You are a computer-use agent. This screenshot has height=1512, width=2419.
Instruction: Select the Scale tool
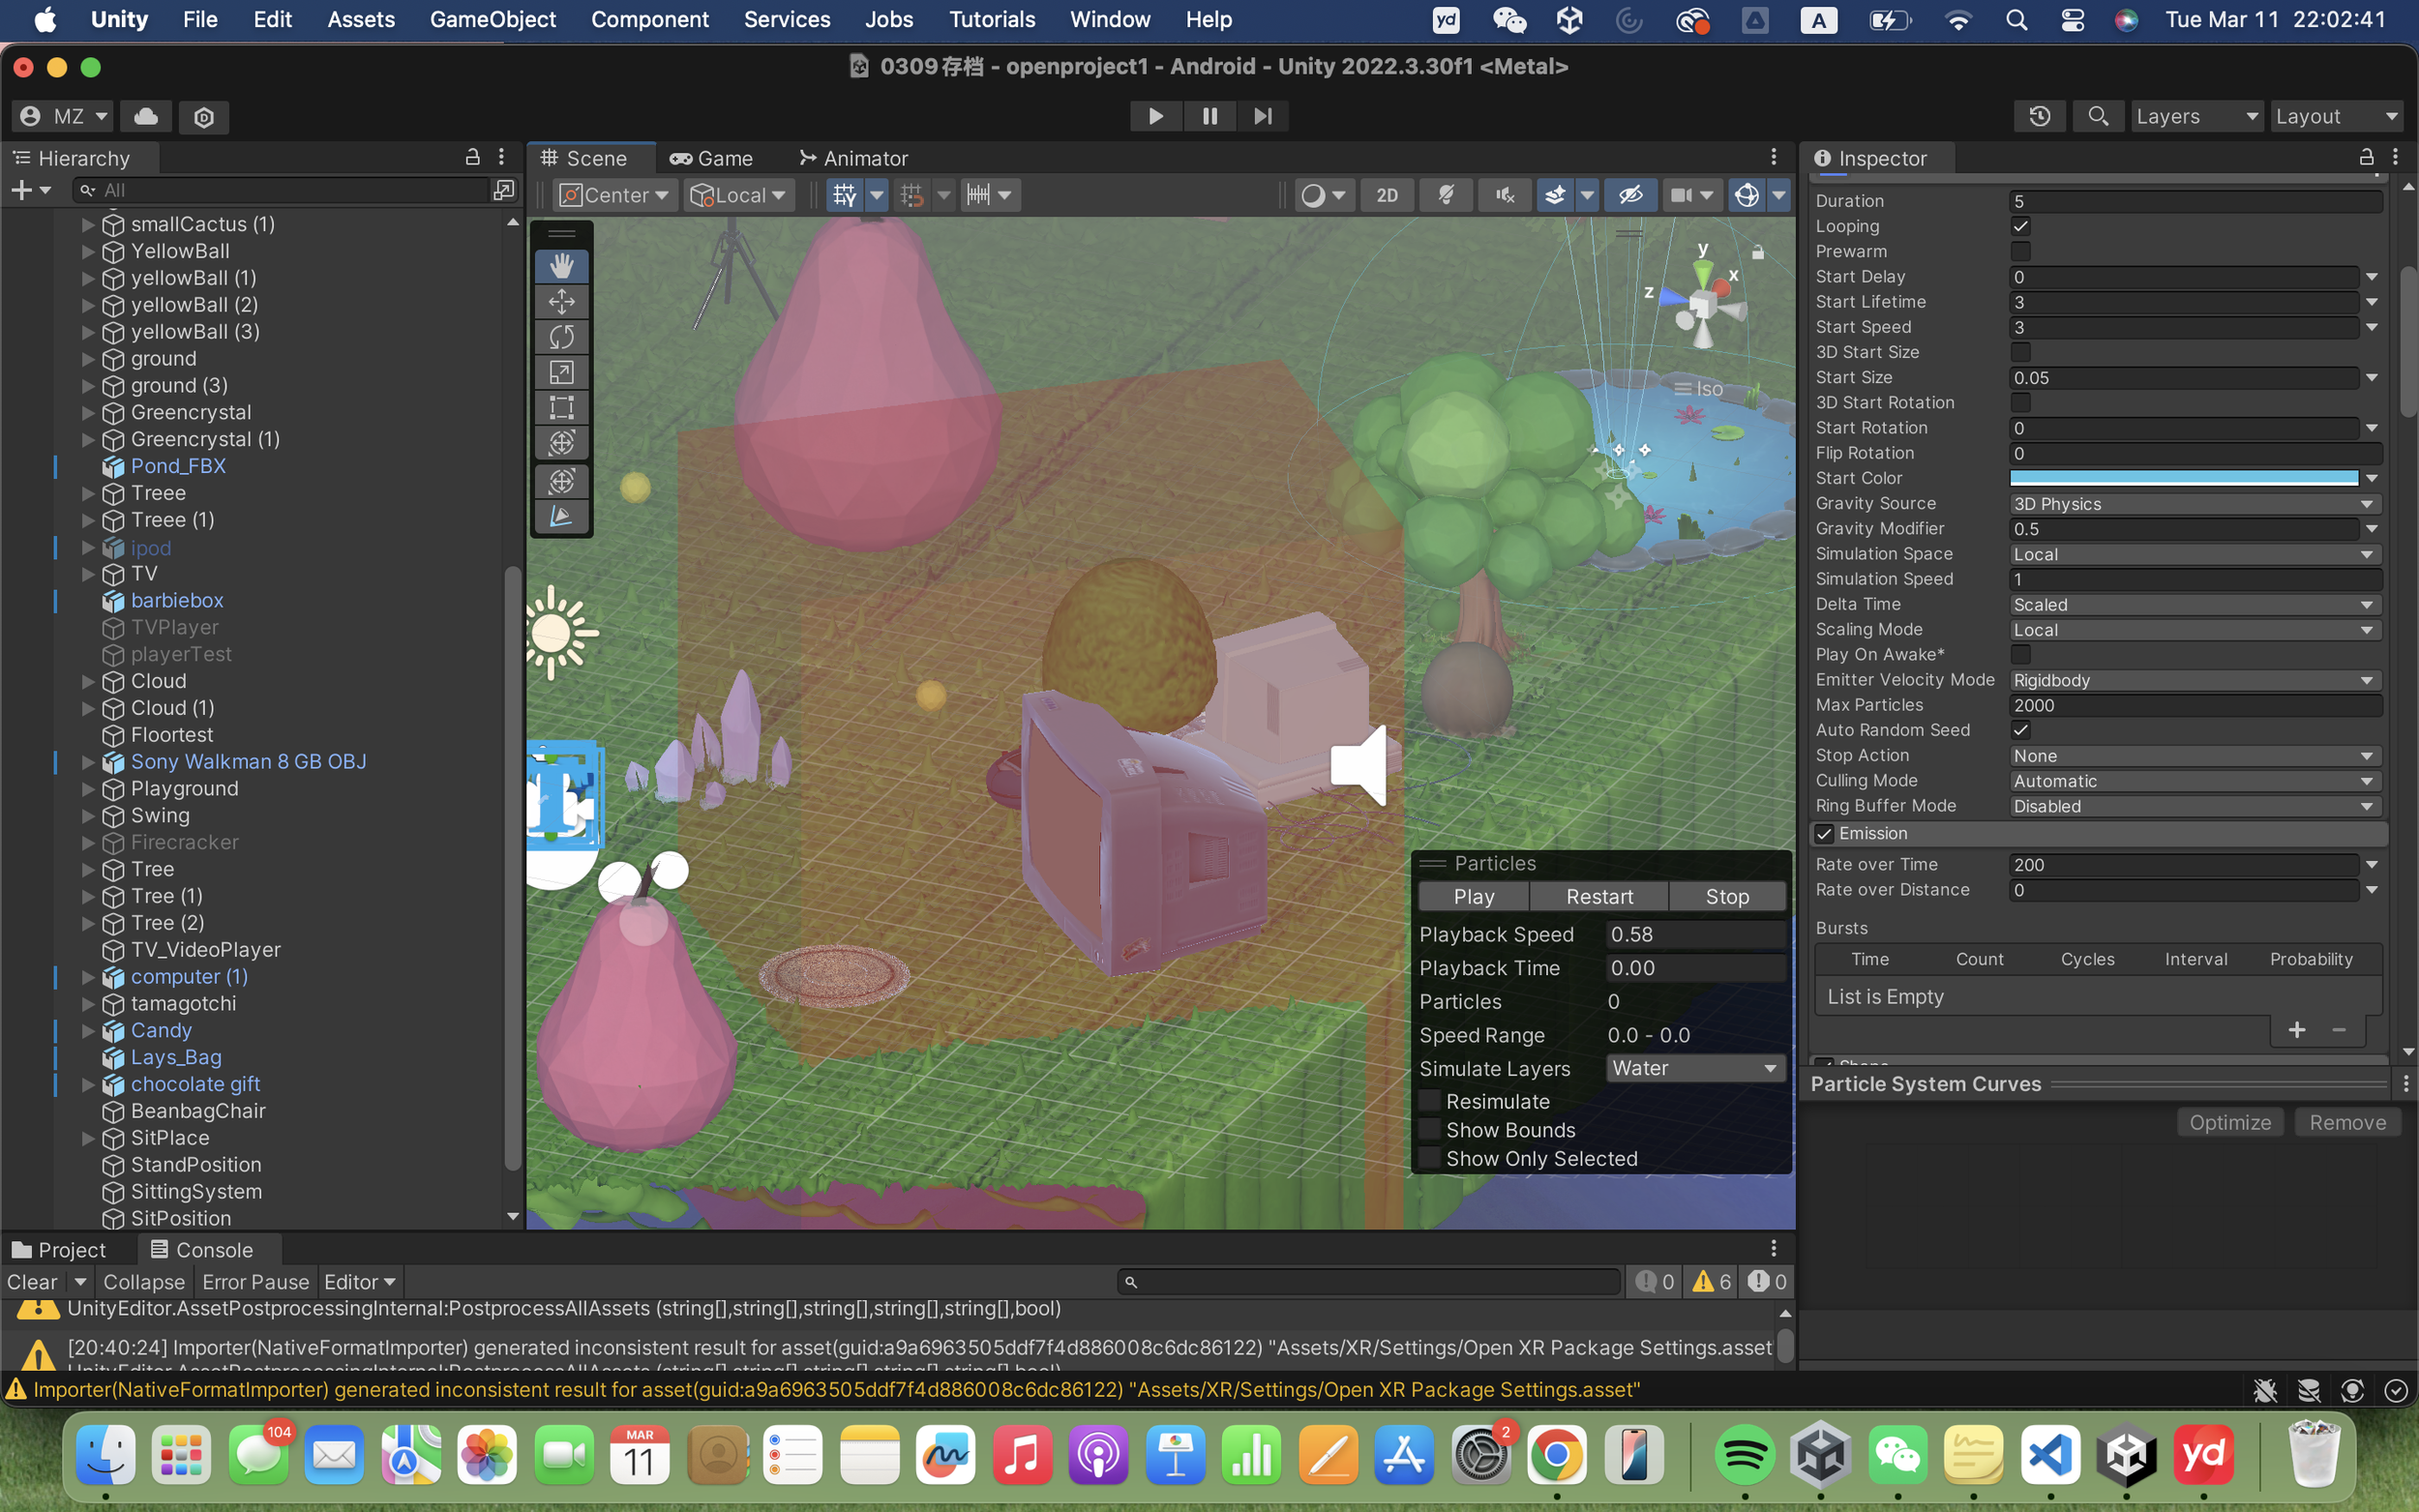(561, 371)
